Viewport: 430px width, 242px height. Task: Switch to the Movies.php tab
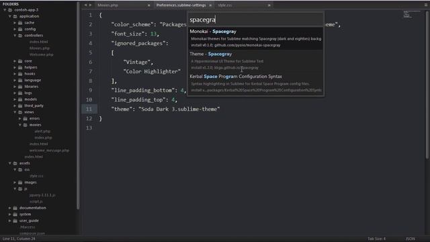click(x=107, y=5)
